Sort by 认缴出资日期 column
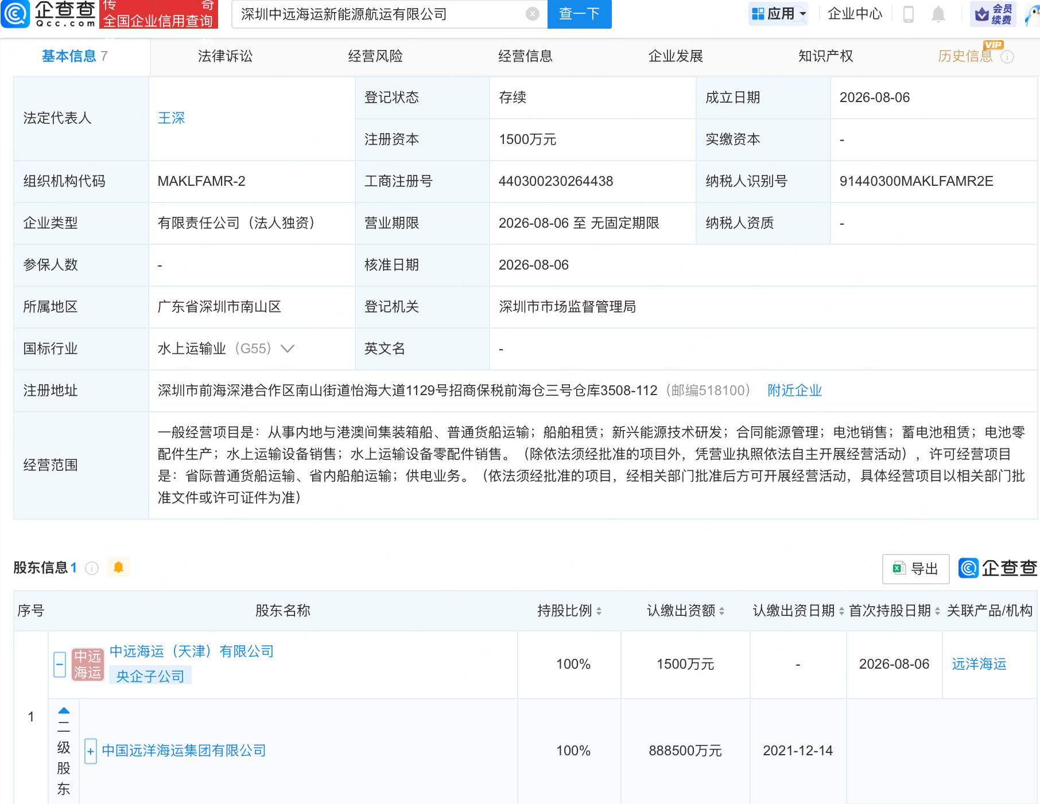Image resolution: width=1040 pixels, height=804 pixels. click(x=841, y=611)
